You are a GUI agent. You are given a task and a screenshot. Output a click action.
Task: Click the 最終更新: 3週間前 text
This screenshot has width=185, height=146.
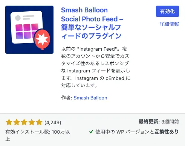pos(159,122)
